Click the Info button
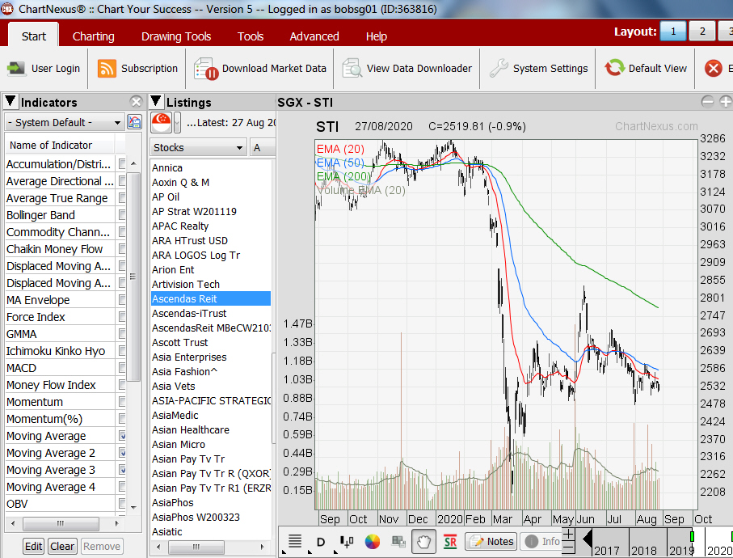733x558 pixels. (x=541, y=542)
